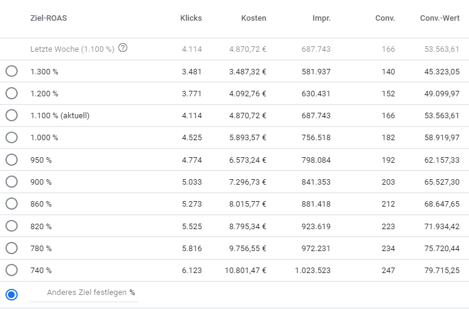The height and width of the screenshot is (309, 469).
Task: Click the Impr. column header
Action: 321,18
